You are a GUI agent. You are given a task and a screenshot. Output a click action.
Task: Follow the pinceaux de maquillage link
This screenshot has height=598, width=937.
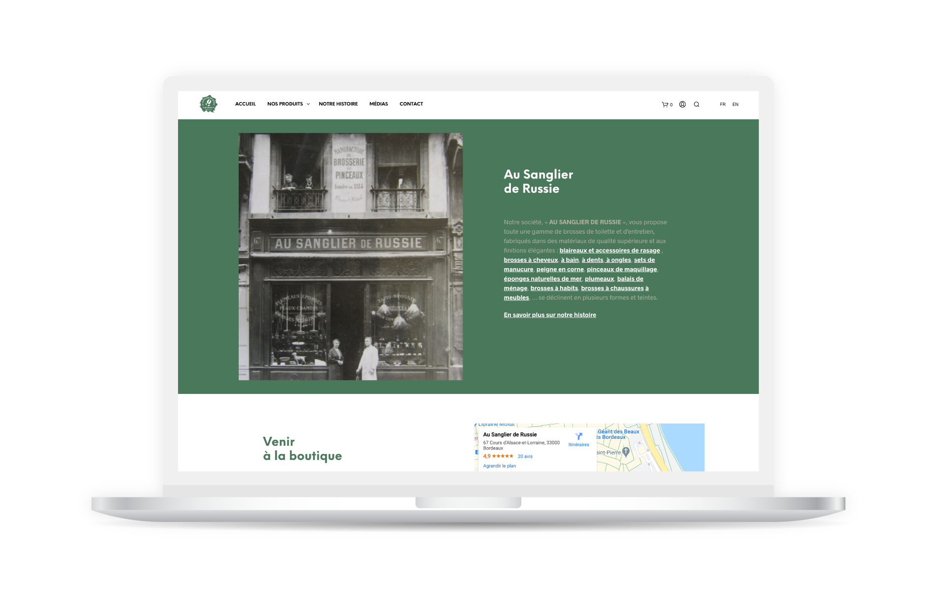point(622,269)
